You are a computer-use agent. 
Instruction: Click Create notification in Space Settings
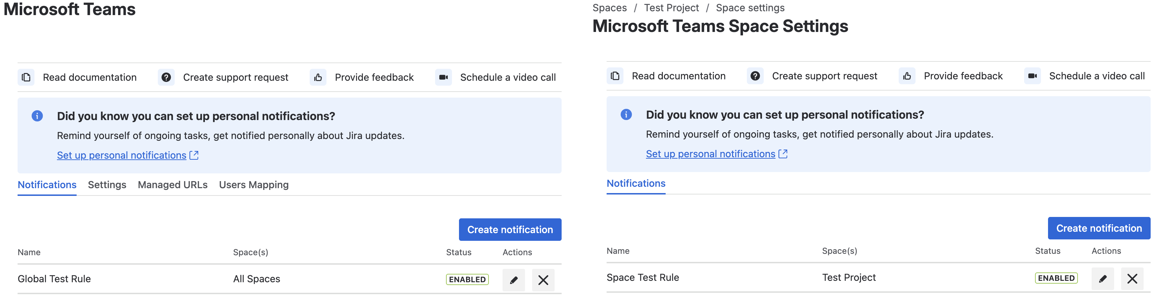tap(1099, 228)
